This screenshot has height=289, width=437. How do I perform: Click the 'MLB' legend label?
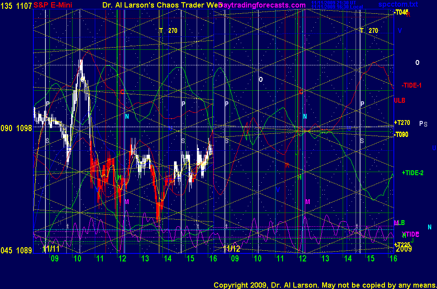click(399, 223)
